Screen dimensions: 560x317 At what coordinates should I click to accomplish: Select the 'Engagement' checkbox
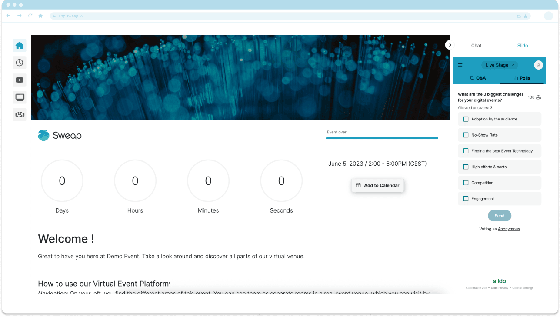466,199
